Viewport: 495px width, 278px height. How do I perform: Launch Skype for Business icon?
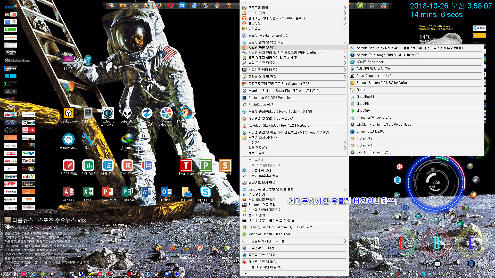coord(206,195)
